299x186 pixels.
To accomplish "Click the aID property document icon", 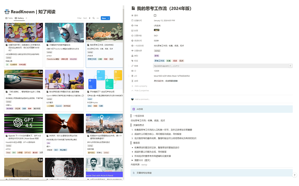I will pos(132,76).
